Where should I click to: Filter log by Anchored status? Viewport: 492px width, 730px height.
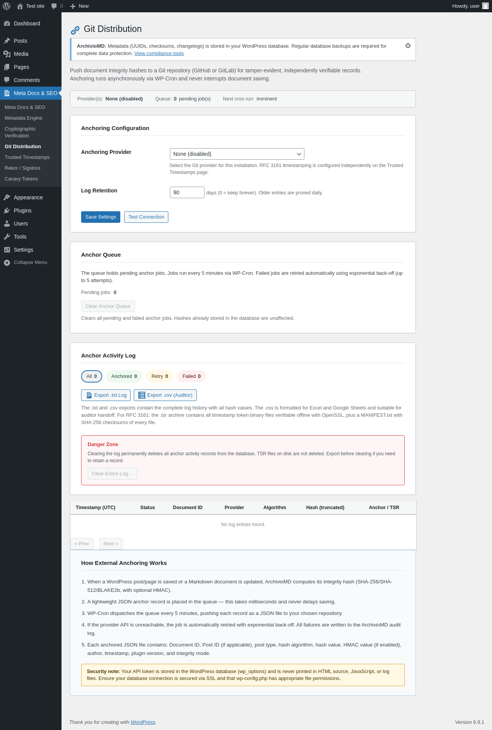tap(124, 376)
